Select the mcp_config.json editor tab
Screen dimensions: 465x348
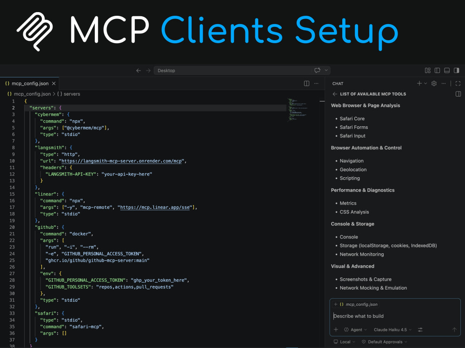click(30, 84)
